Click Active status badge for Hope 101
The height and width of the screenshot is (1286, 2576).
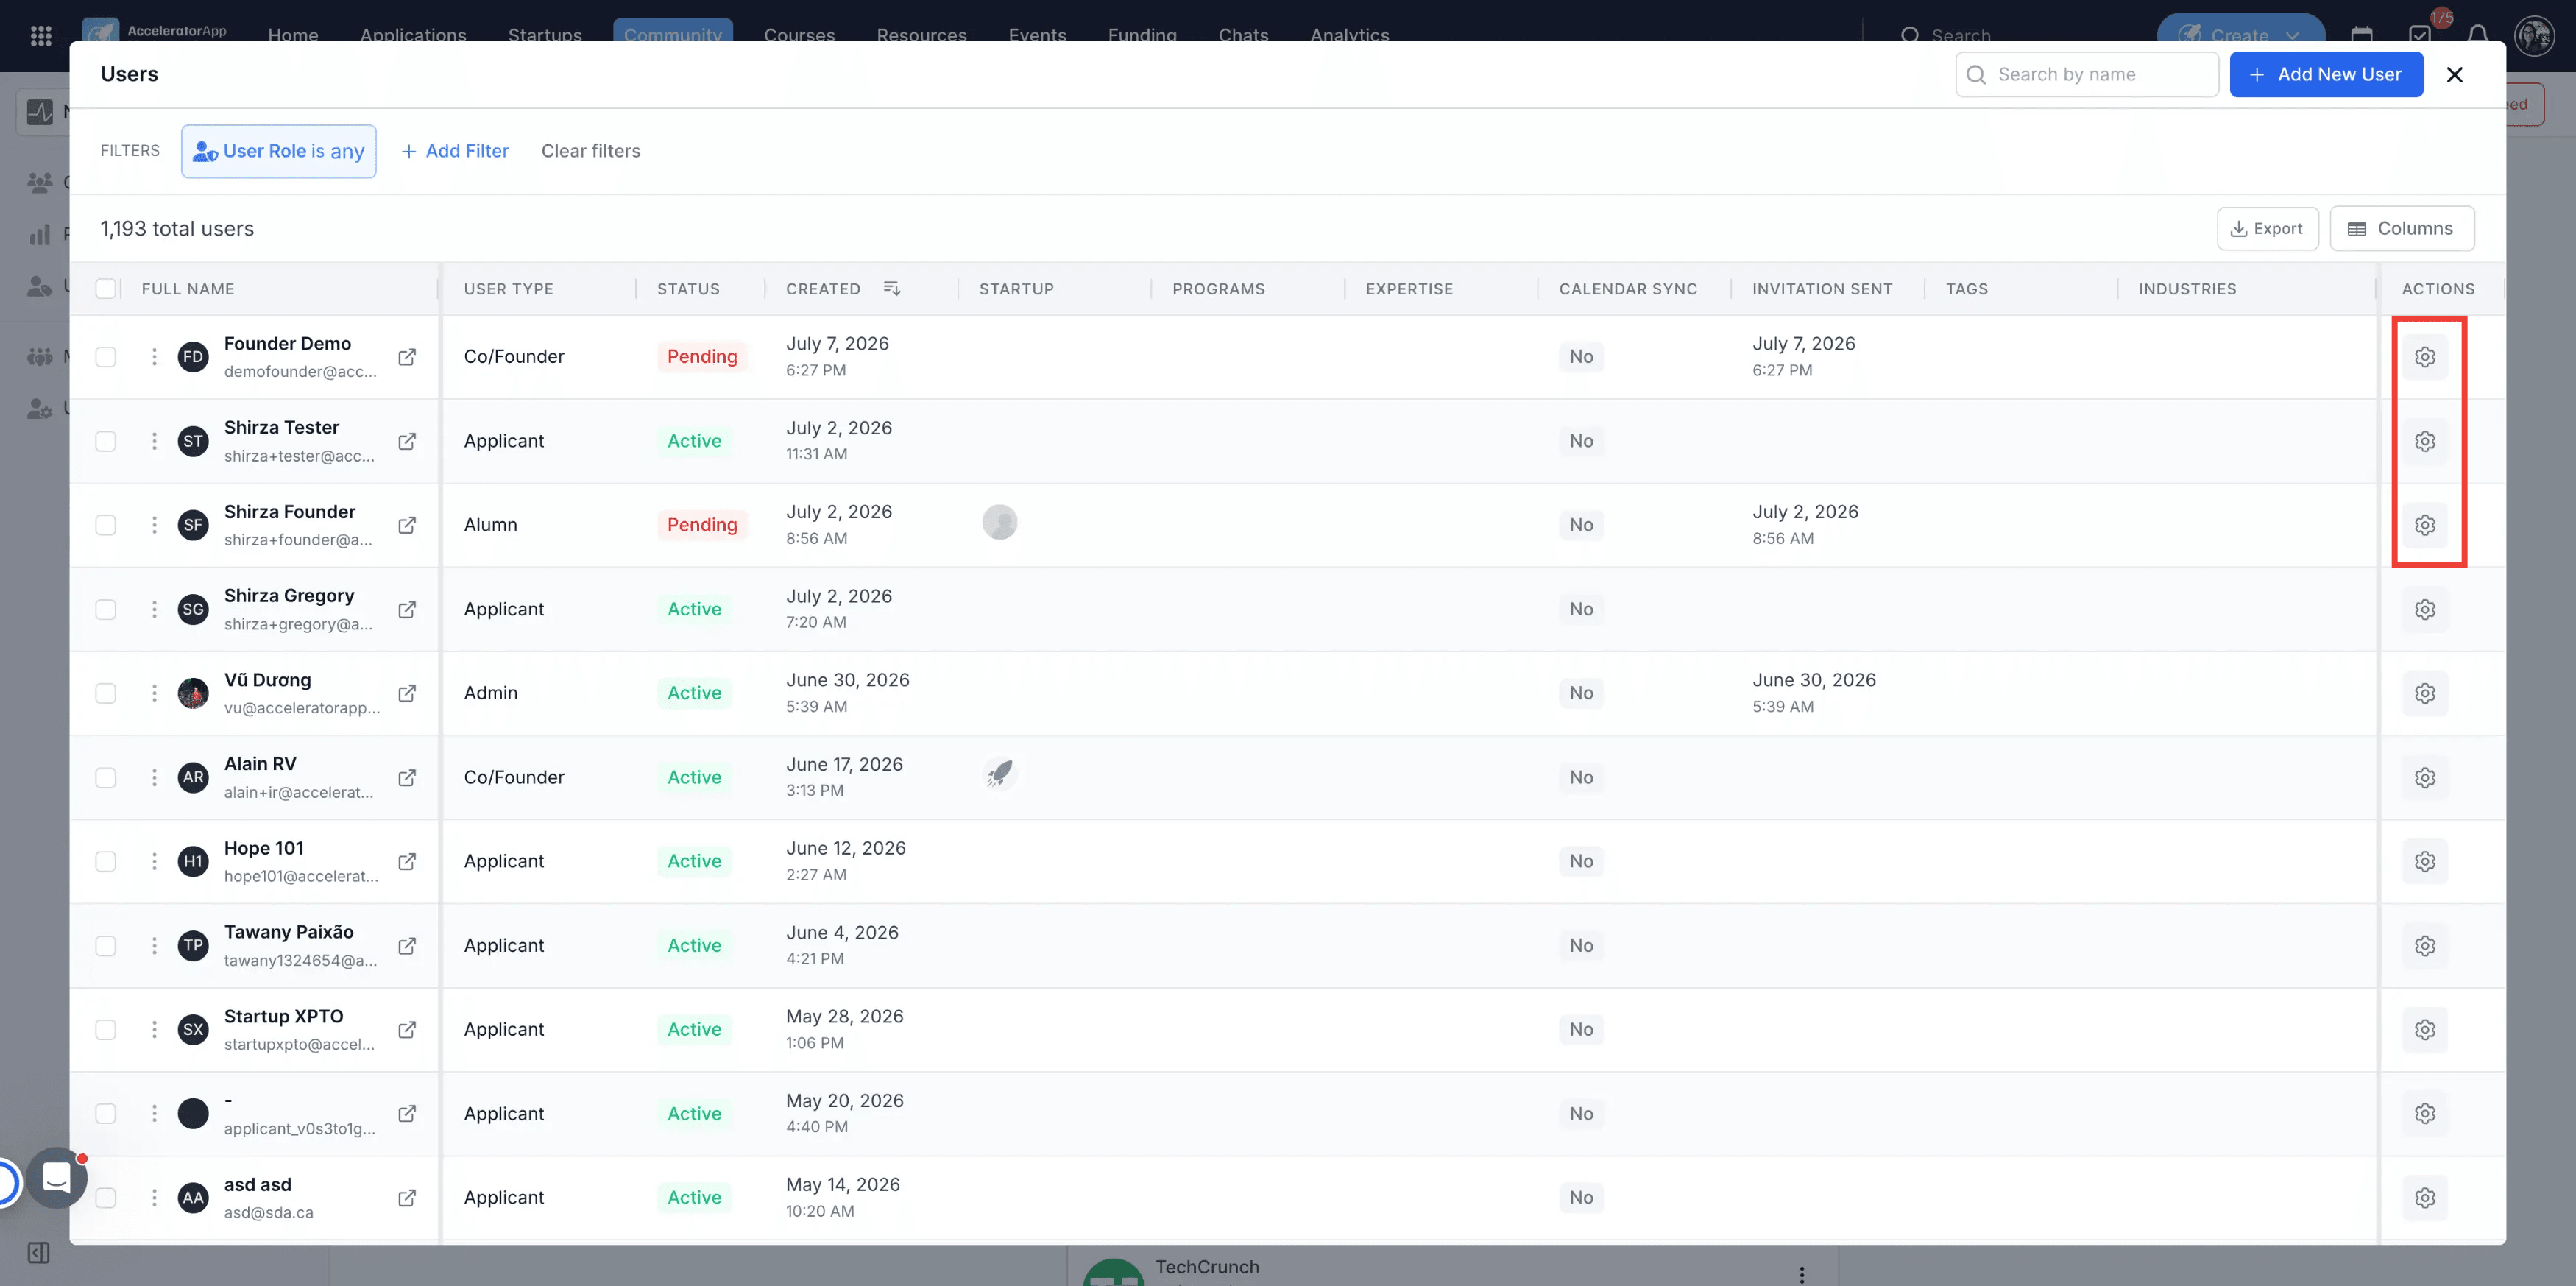[694, 861]
